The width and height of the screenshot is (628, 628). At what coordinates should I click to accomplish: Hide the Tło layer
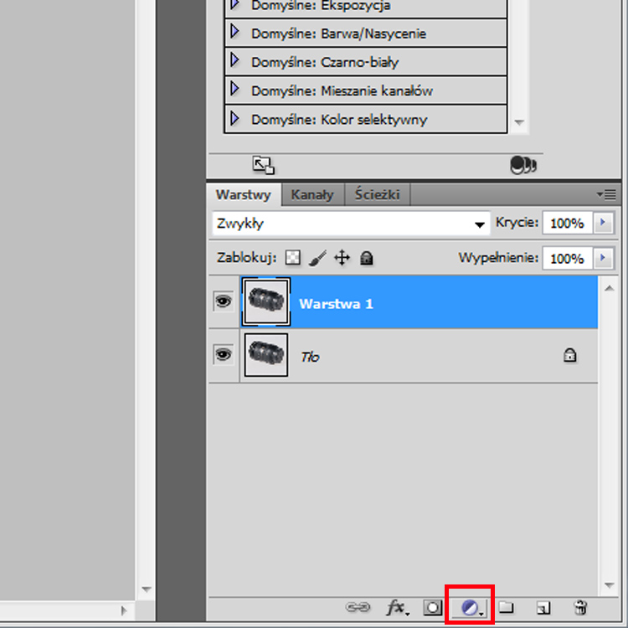point(223,355)
